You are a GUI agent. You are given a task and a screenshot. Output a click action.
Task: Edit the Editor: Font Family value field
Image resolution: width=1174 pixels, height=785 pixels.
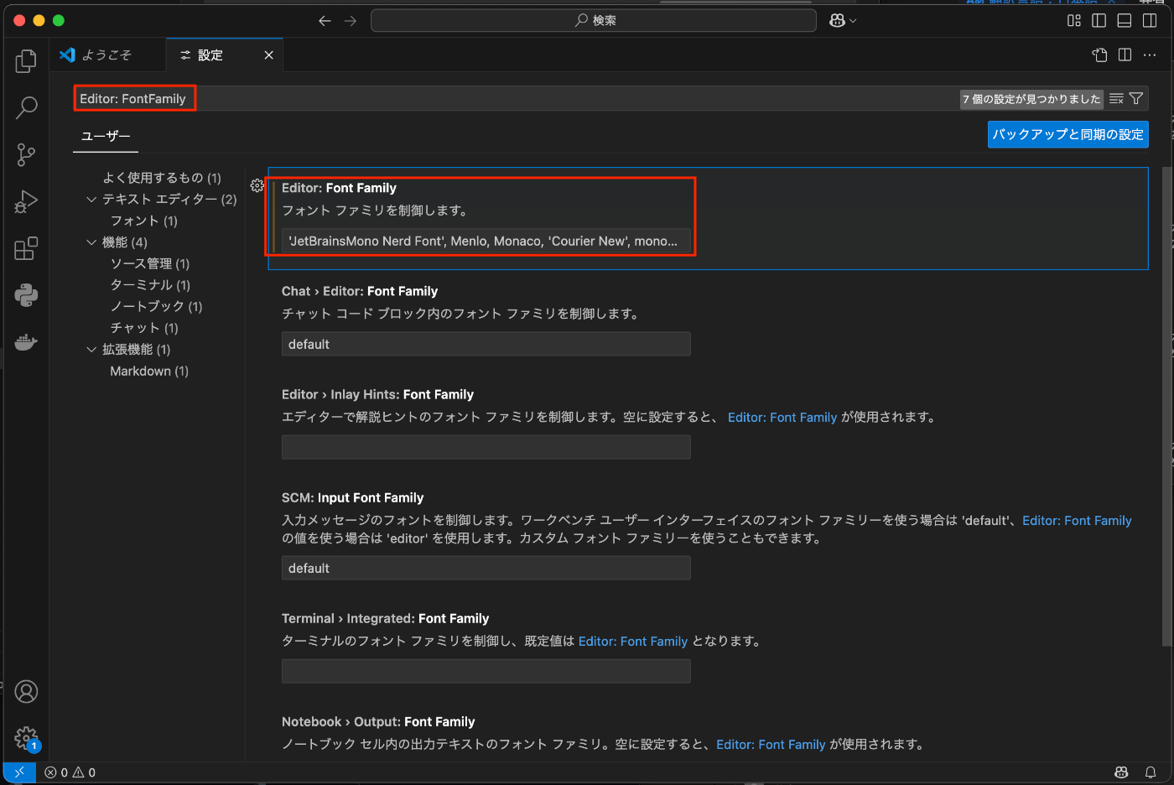(486, 242)
